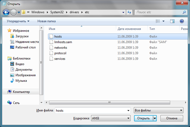
Task: Select the services file in list
Action: [60, 59]
